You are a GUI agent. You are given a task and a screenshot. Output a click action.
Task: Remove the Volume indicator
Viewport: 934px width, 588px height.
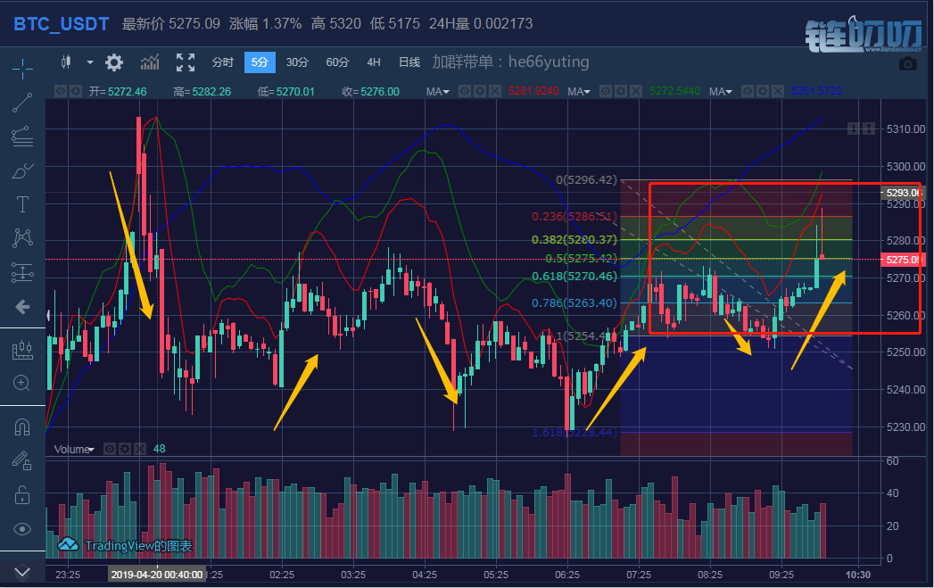pyautogui.click(x=140, y=449)
